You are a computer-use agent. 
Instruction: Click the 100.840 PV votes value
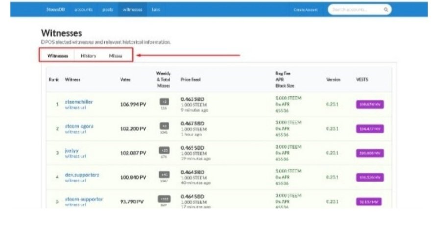tap(133, 177)
